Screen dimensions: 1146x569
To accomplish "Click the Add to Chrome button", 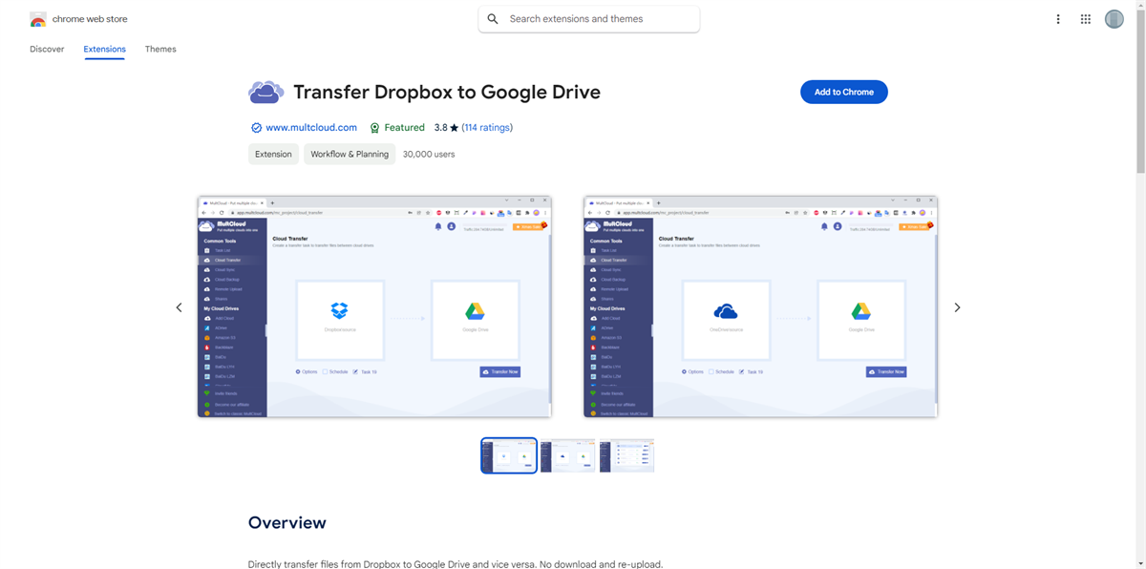I will pyautogui.click(x=844, y=92).
